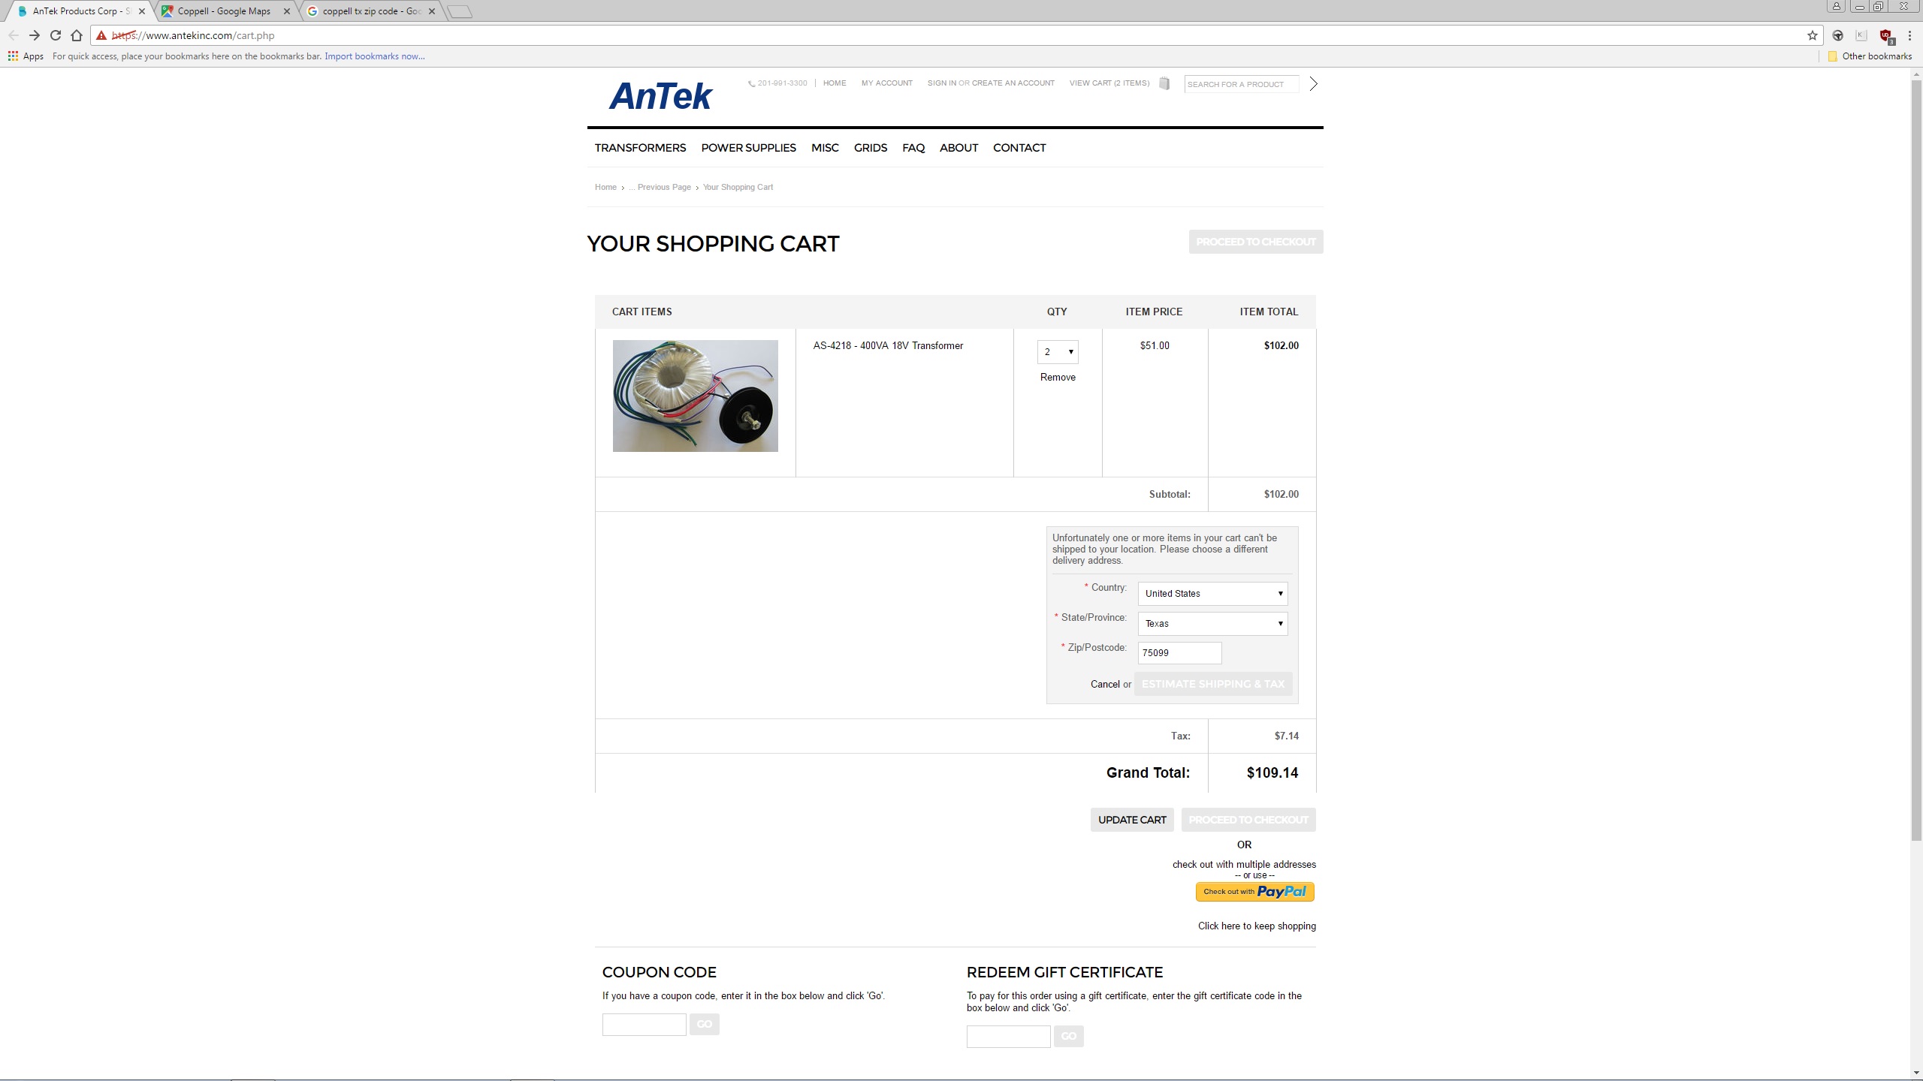Open the Misc menu
1923x1081 pixels.
825,148
